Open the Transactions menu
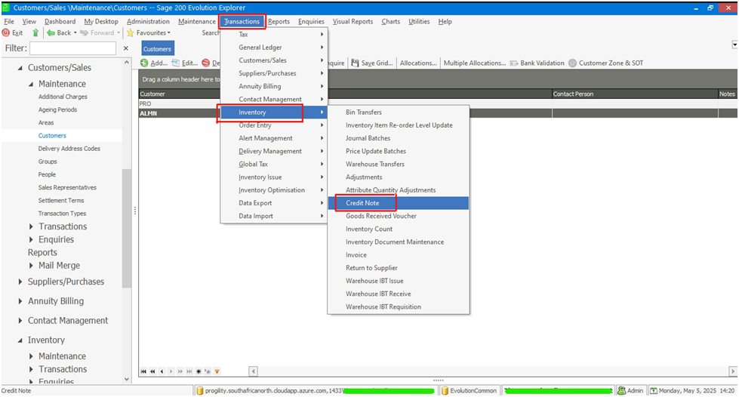The image size is (739, 397). [x=242, y=21]
